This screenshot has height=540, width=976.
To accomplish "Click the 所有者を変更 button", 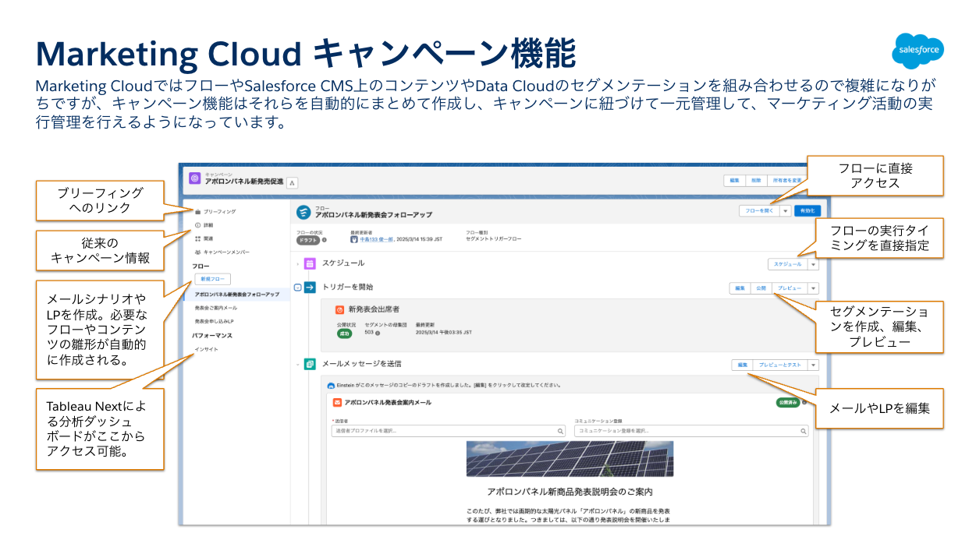I will [787, 180].
